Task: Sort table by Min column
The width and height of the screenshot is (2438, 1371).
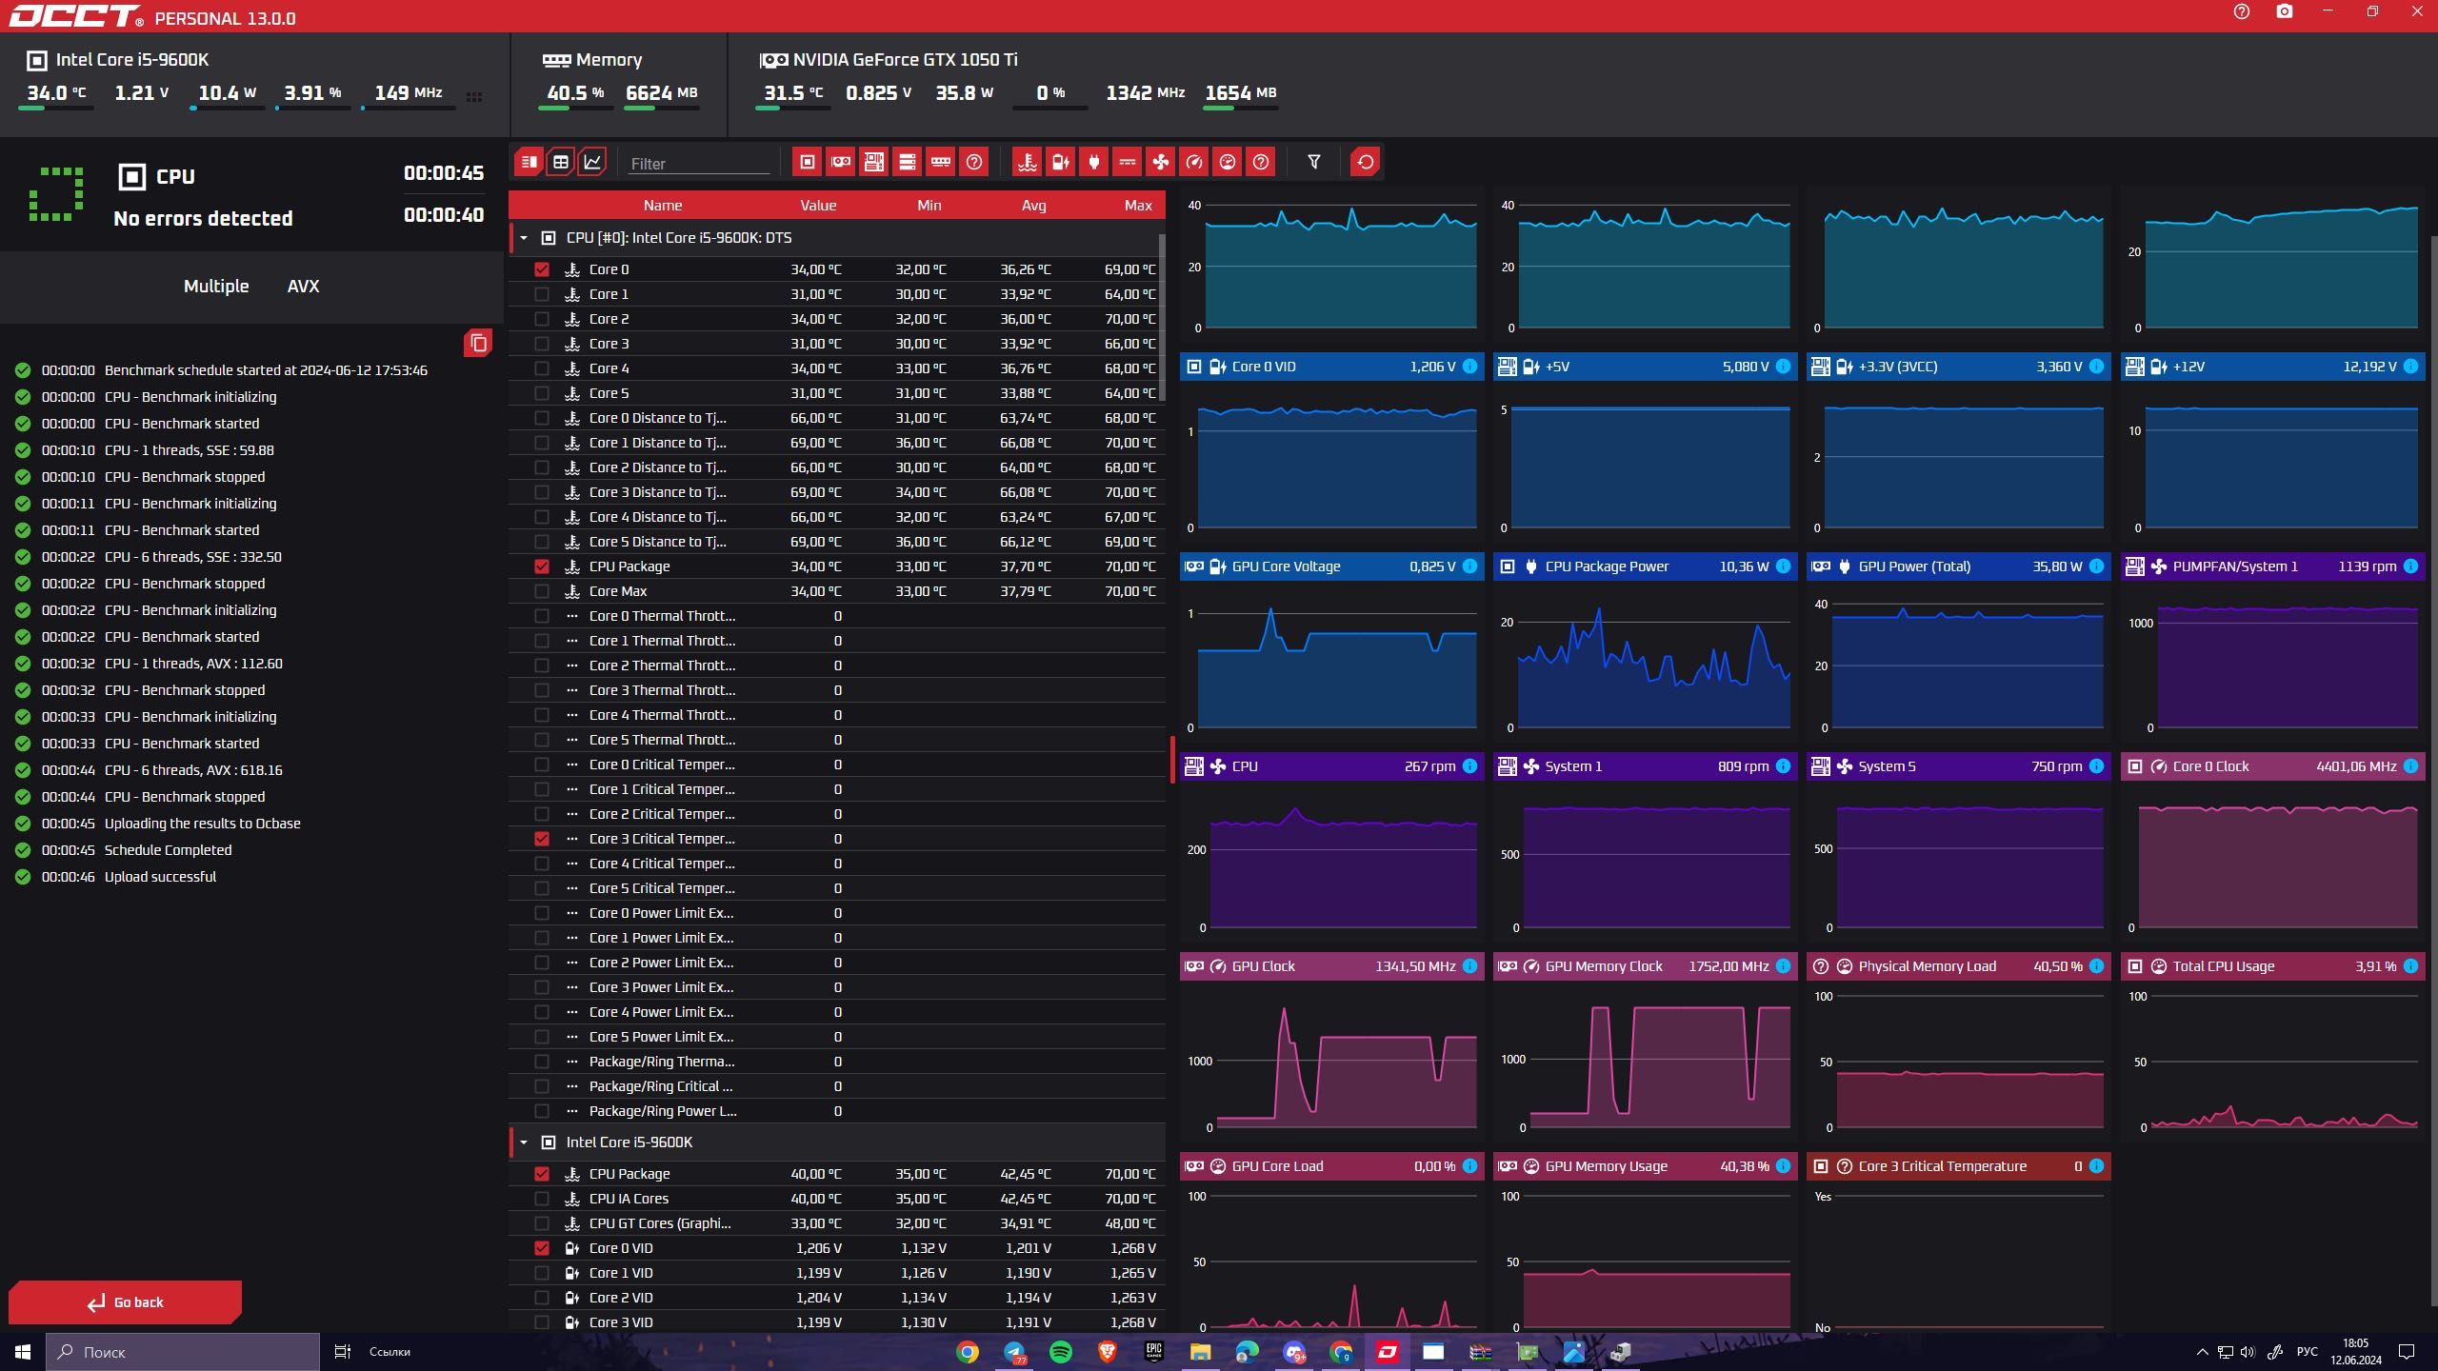Action: point(929,206)
